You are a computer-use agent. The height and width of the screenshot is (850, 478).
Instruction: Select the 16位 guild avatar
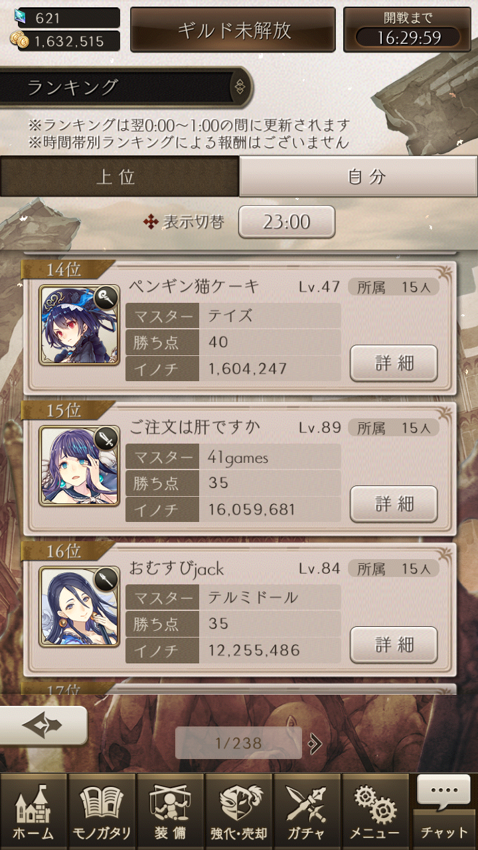(x=80, y=607)
